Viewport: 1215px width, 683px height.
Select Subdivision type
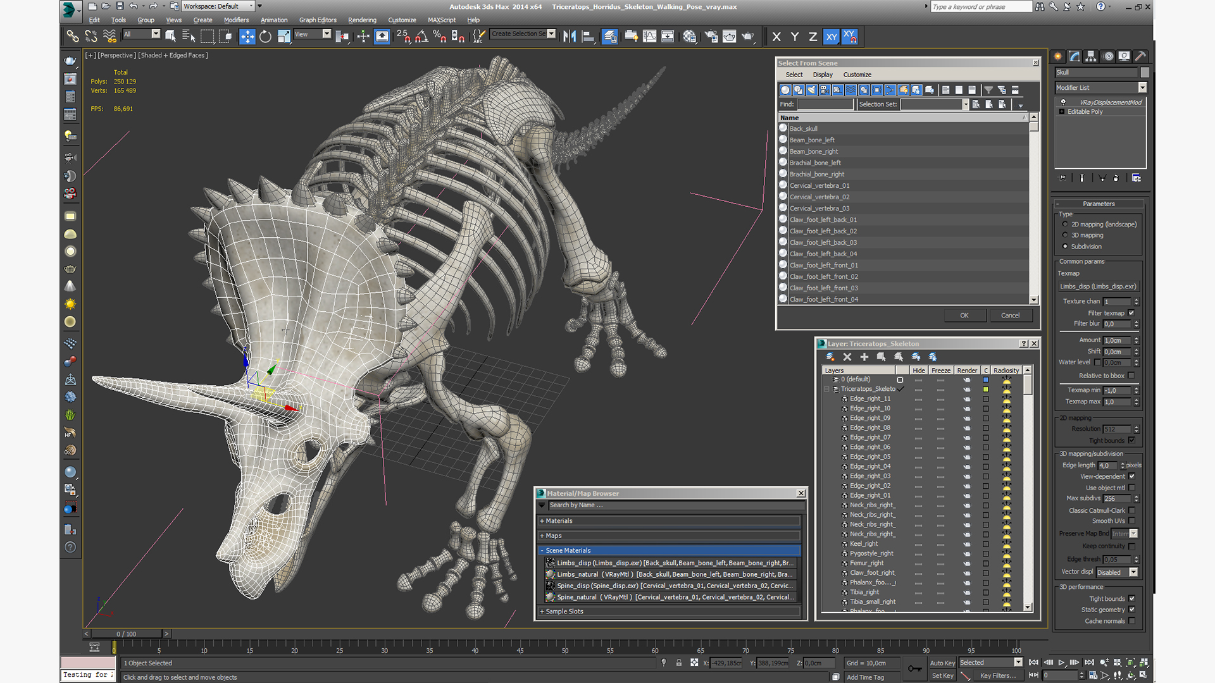pos(1065,247)
